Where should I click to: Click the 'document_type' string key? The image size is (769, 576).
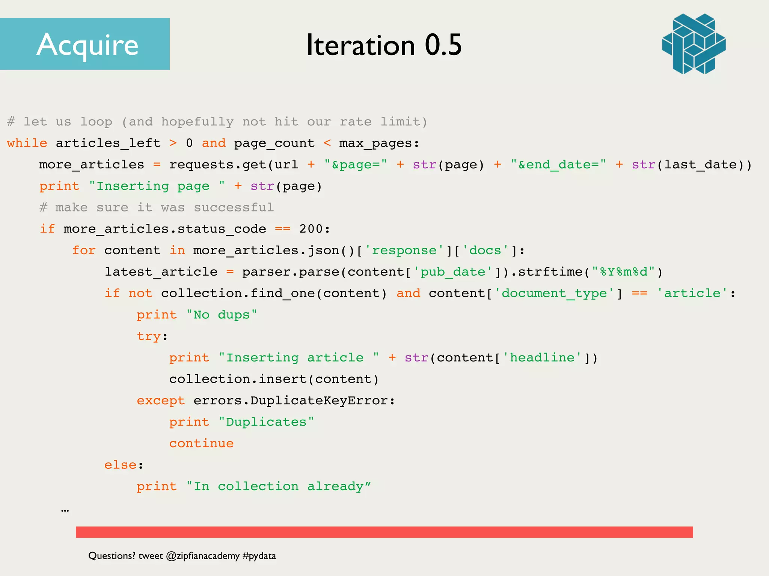[554, 293]
